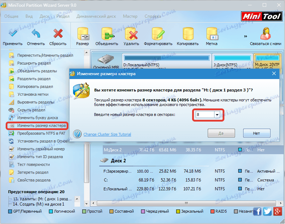Open the Вид menu

29,16
